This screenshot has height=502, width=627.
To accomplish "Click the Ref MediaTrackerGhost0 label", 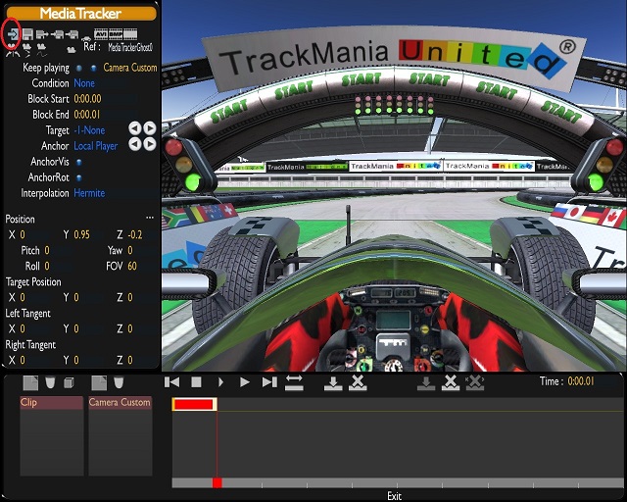I will click(x=130, y=48).
